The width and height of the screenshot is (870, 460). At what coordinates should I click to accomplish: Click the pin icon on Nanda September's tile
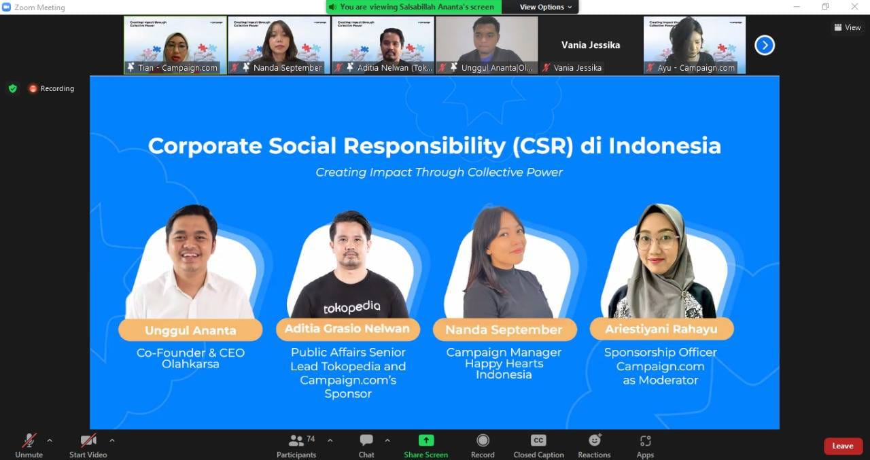[x=246, y=67]
